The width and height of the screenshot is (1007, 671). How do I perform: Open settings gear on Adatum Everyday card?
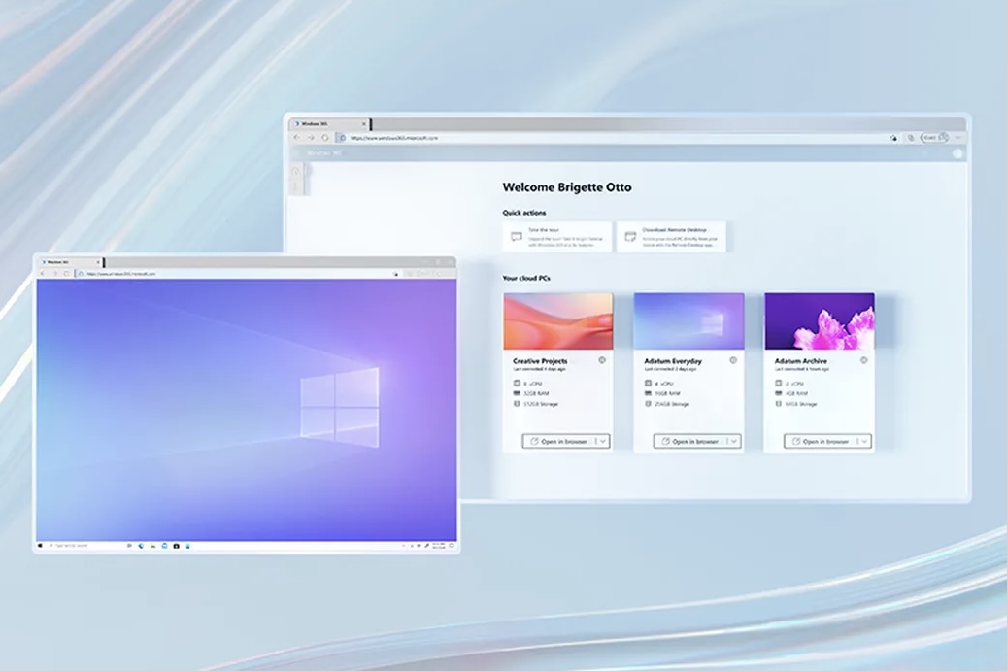[733, 360]
